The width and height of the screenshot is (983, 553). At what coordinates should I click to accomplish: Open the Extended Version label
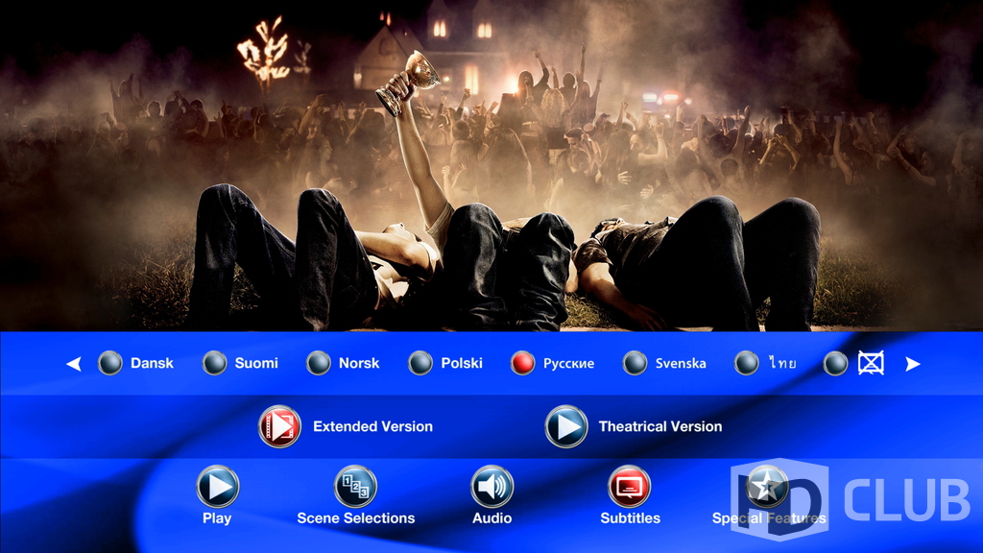coord(373,426)
